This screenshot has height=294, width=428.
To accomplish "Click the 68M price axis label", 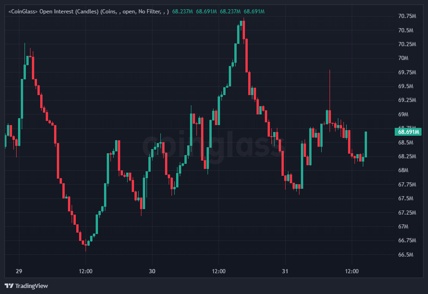I will pos(404,170).
